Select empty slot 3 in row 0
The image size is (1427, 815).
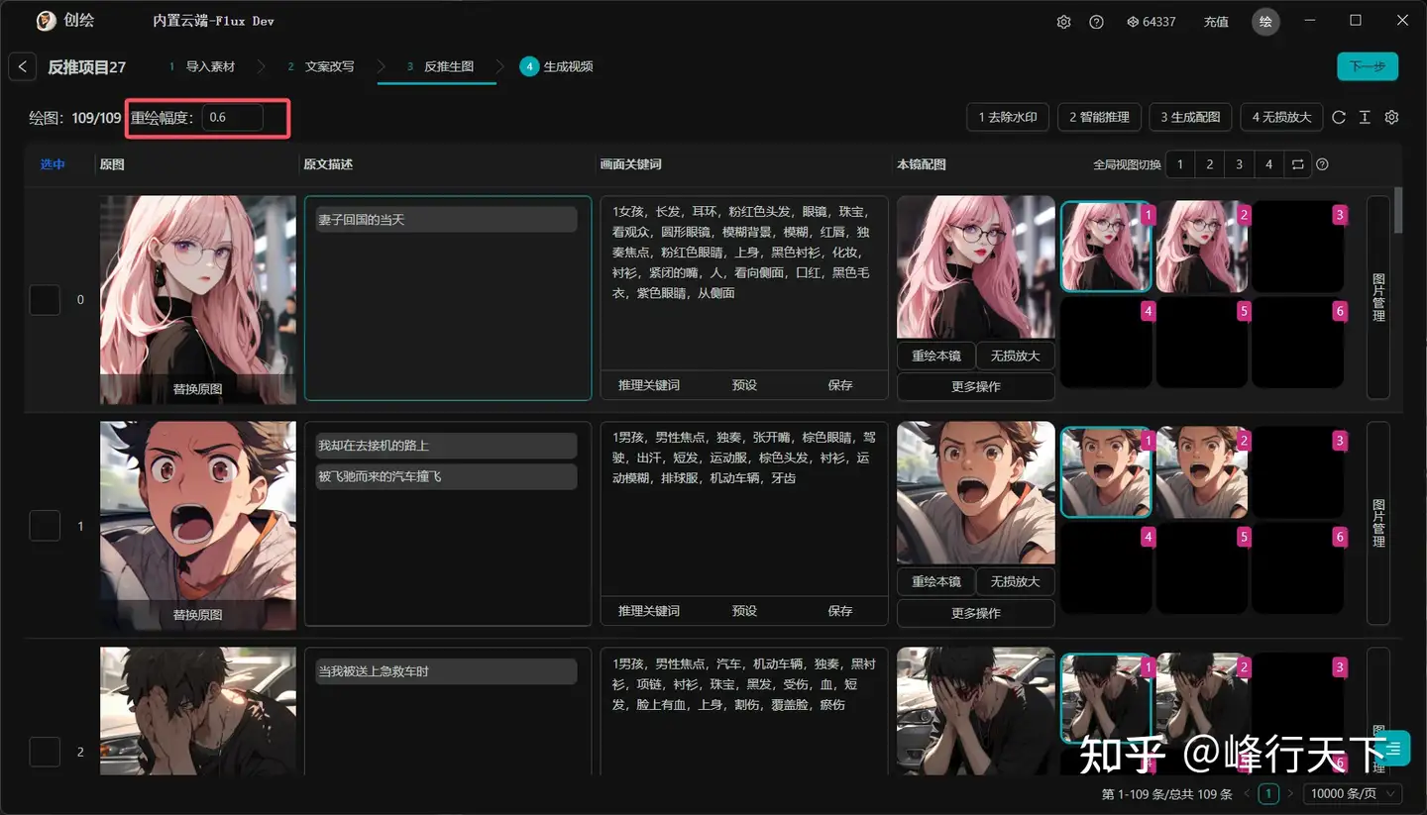(1297, 247)
